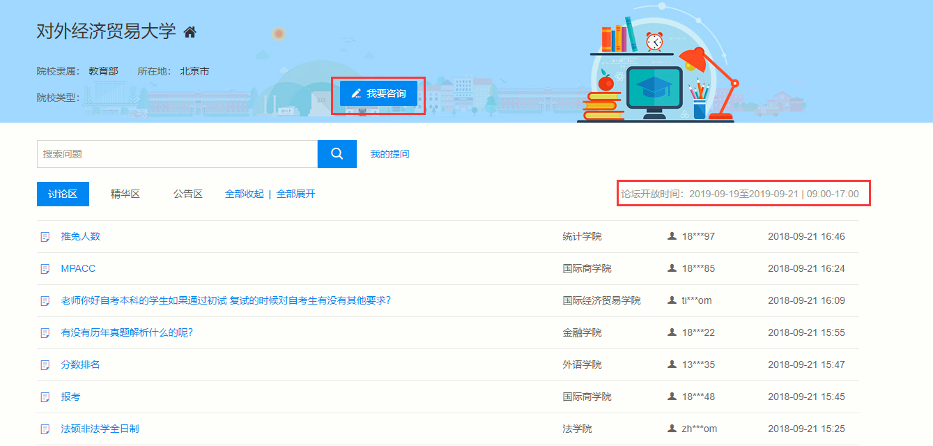Click the timestamp 2018-09-21 16:09

point(806,300)
